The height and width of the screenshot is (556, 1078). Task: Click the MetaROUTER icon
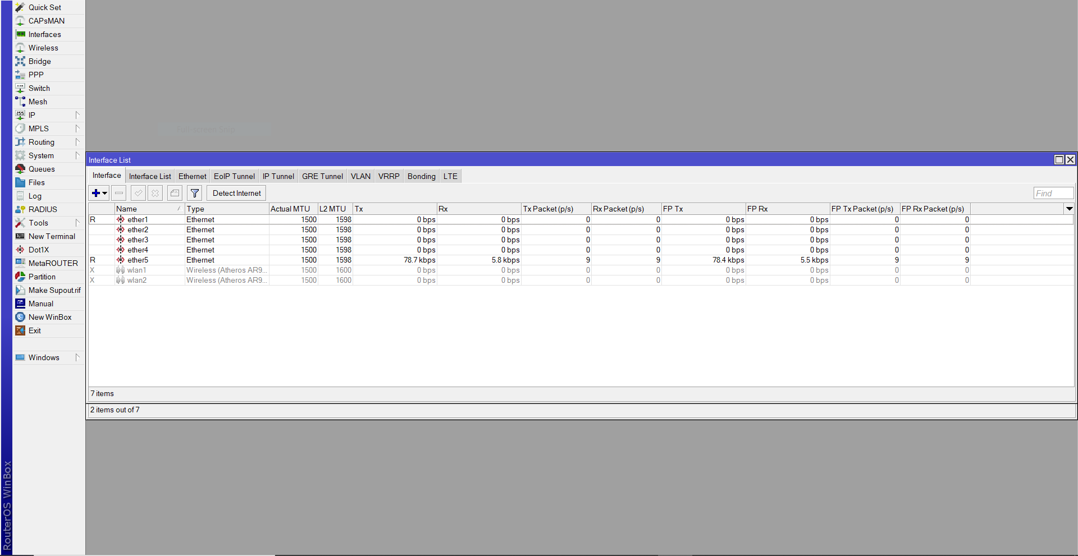pos(20,263)
